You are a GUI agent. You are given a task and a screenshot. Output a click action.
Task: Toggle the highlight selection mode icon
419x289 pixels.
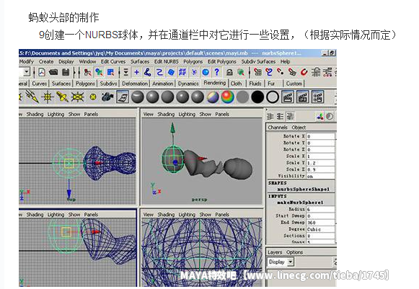click(241, 72)
